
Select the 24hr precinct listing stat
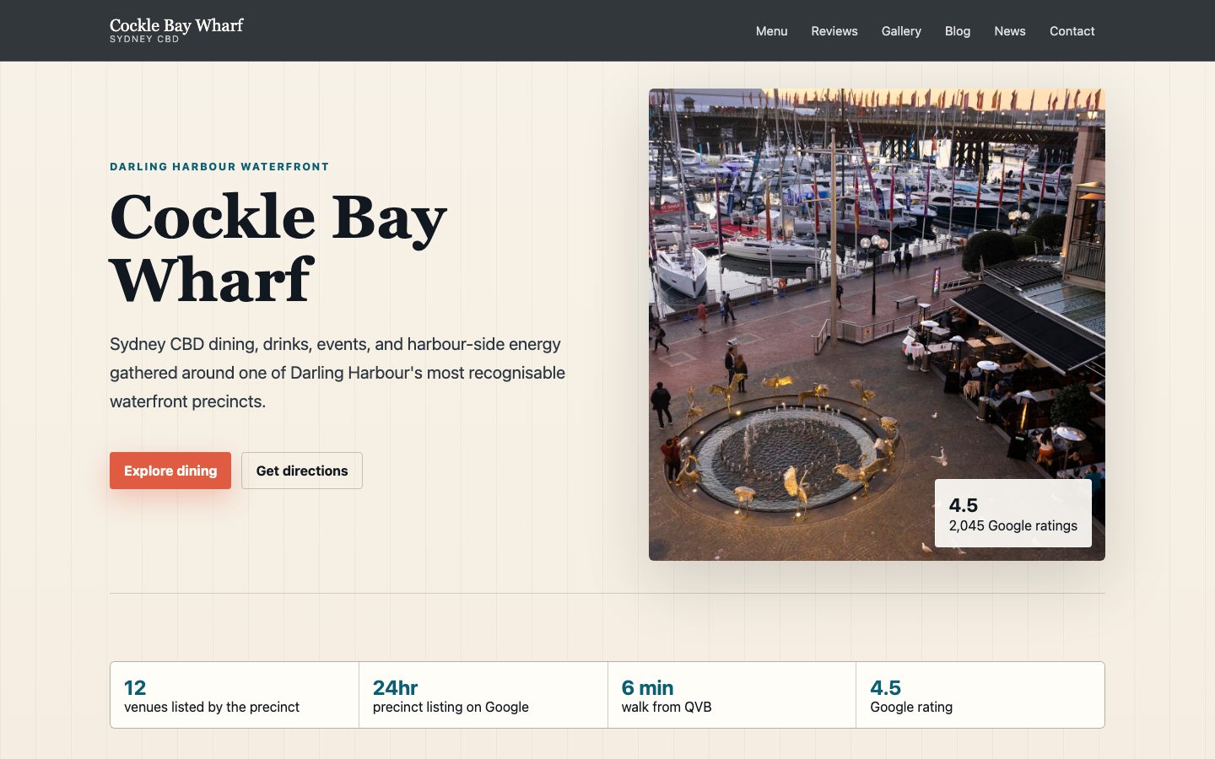pyautogui.click(x=483, y=695)
